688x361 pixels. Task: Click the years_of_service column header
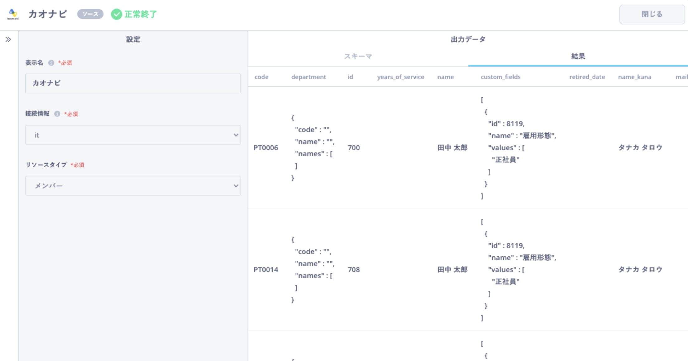[x=400, y=77]
